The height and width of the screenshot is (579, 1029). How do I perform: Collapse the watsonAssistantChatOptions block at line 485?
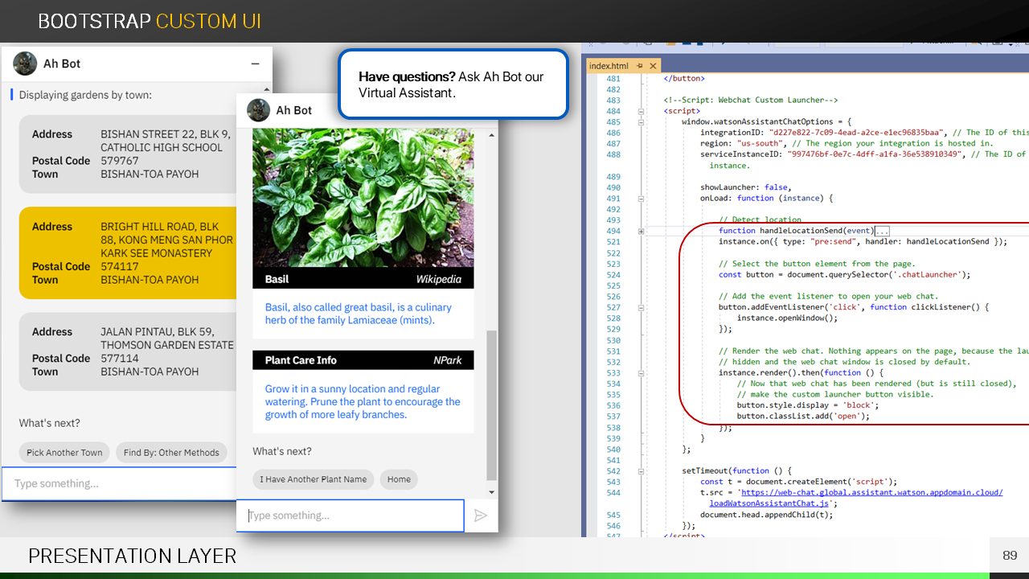641,122
